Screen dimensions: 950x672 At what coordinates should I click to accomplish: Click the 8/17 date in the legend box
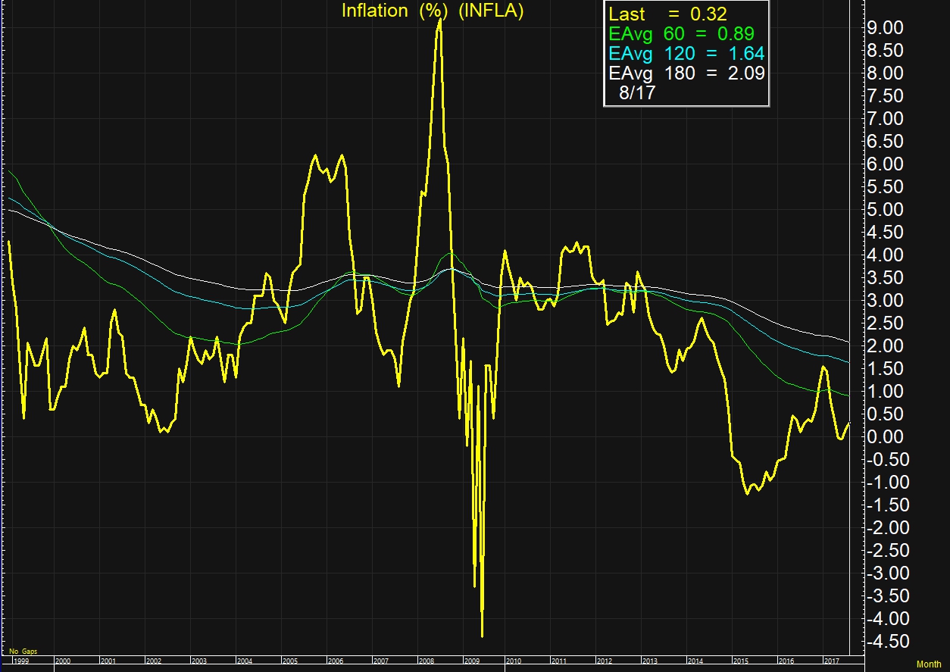point(637,93)
